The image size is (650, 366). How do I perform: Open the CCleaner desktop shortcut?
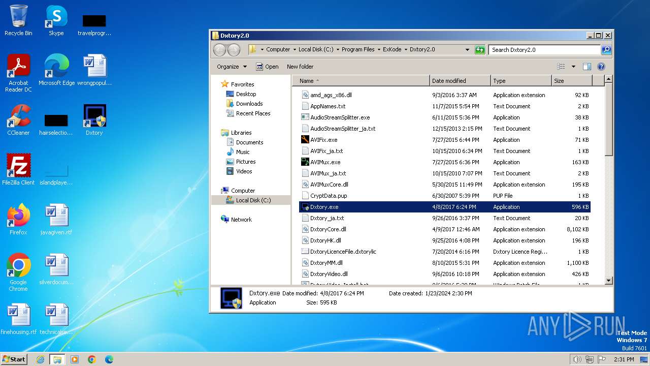18,119
